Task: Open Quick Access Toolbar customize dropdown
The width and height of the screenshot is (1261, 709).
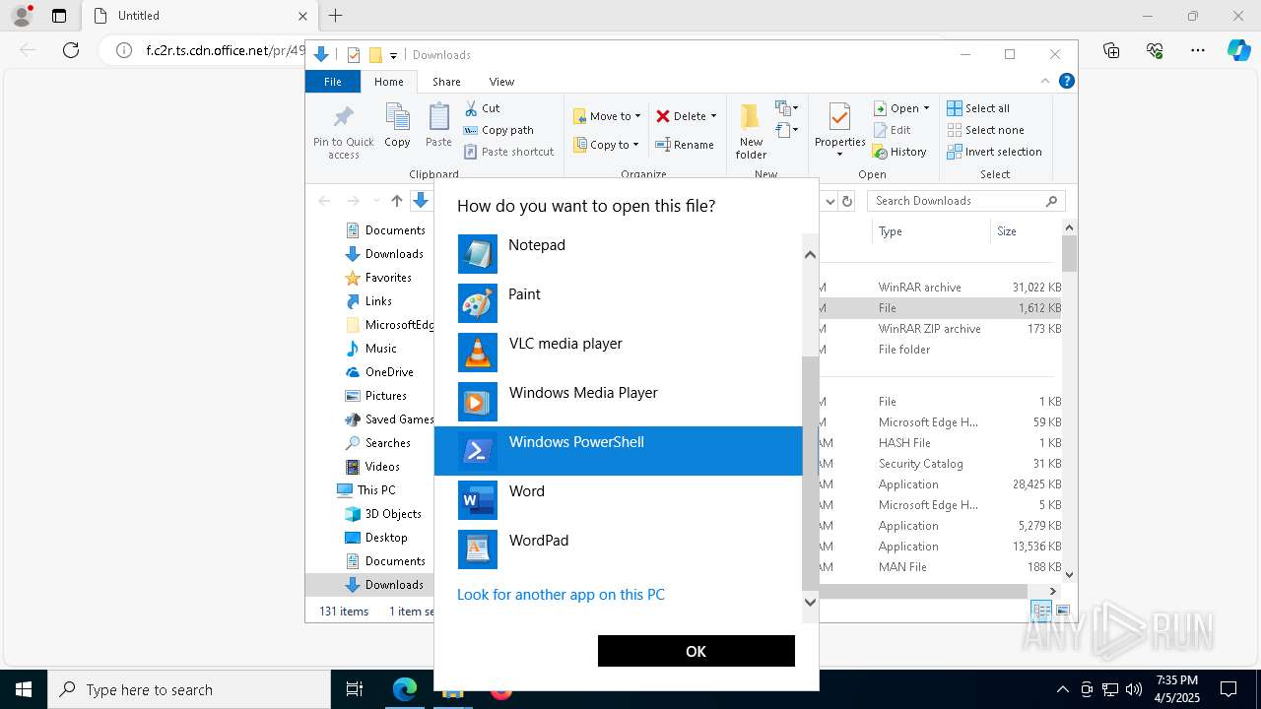Action: pos(393,55)
